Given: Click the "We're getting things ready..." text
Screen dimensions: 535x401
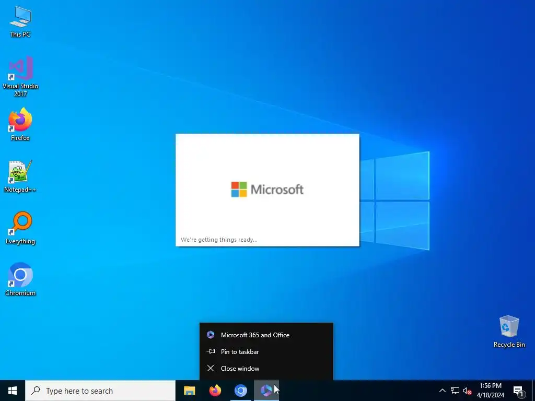Looking at the screenshot, I should coord(219,240).
